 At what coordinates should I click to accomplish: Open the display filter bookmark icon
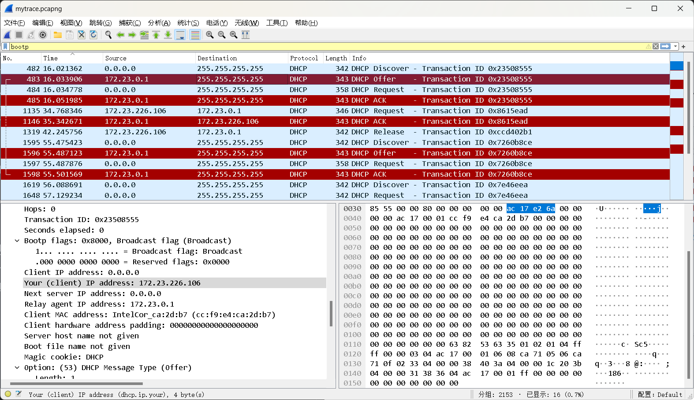[5, 47]
